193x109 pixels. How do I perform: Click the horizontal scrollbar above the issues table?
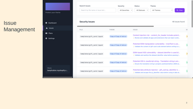[115, 26]
